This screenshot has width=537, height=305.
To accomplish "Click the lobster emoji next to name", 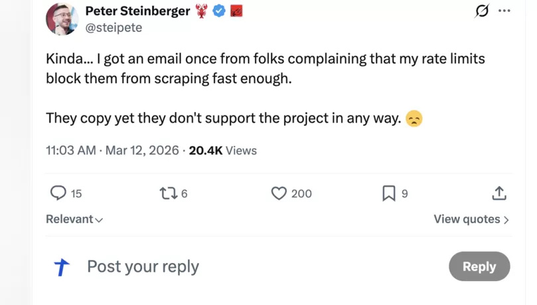I will pyautogui.click(x=202, y=11).
